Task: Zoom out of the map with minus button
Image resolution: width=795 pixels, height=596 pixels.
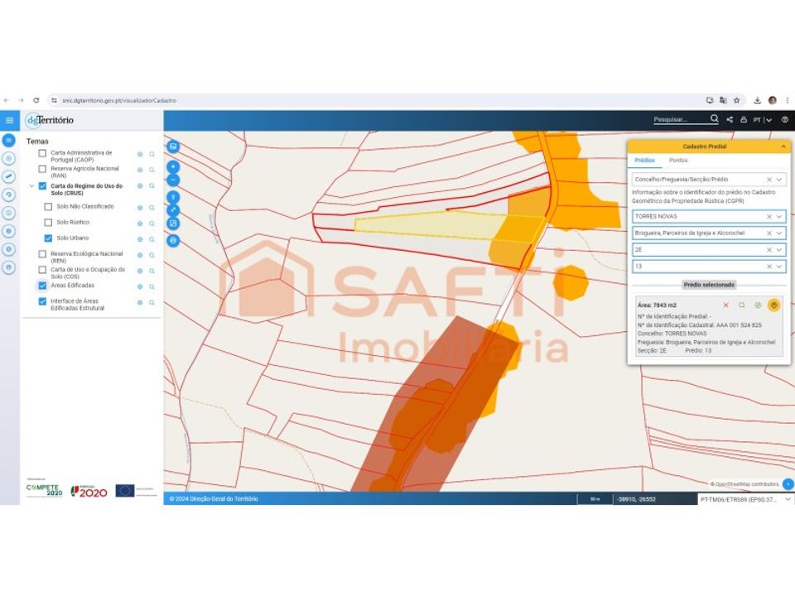Action: coord(173,180)
